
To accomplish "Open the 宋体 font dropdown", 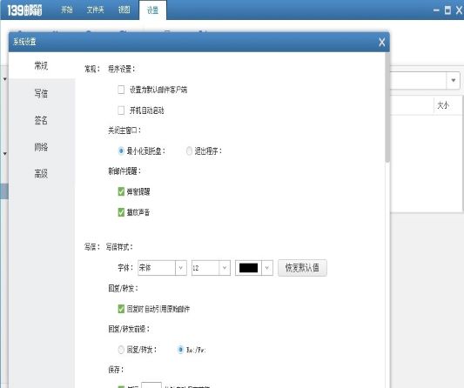I will point(162,268).
